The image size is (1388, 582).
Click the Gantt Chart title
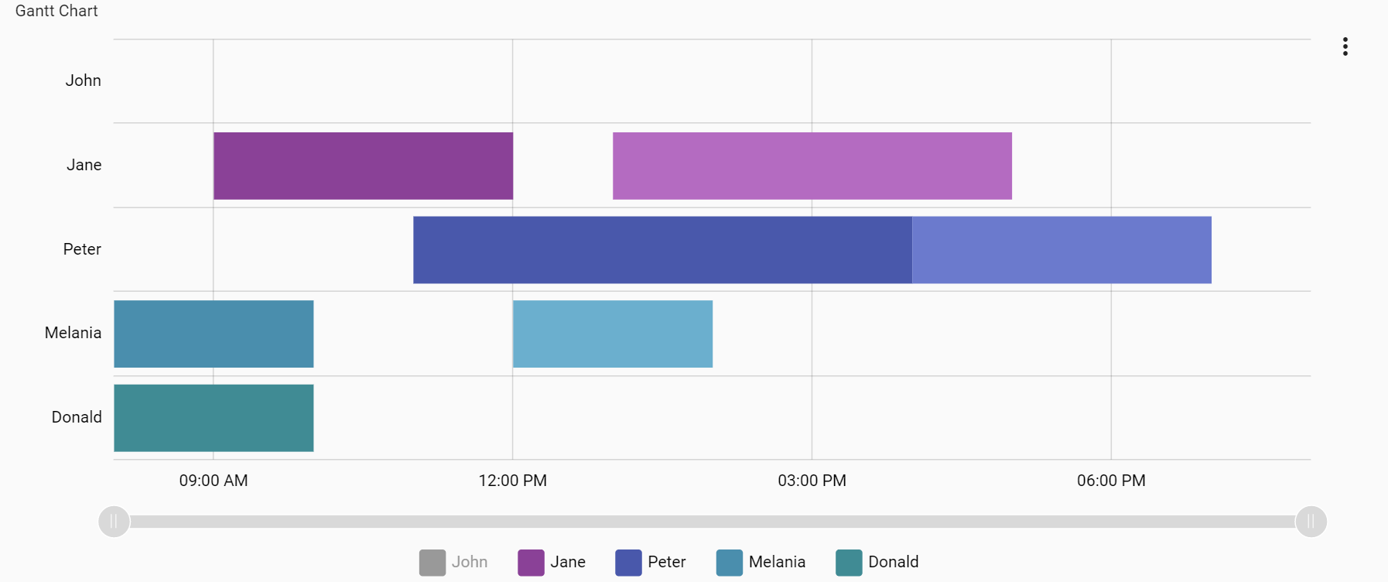click(55, 11)
